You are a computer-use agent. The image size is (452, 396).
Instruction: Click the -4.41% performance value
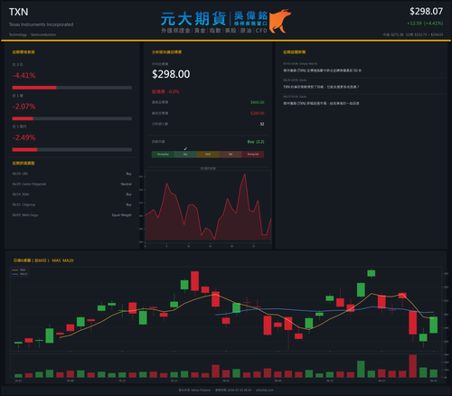point(24,75)
